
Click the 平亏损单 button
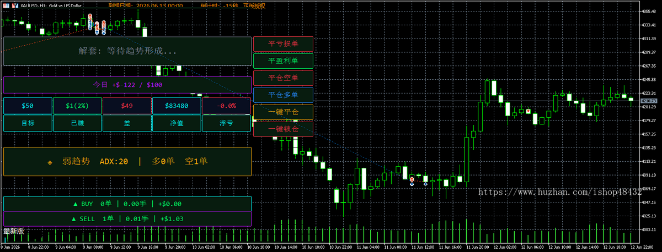(x=283, y=44)
